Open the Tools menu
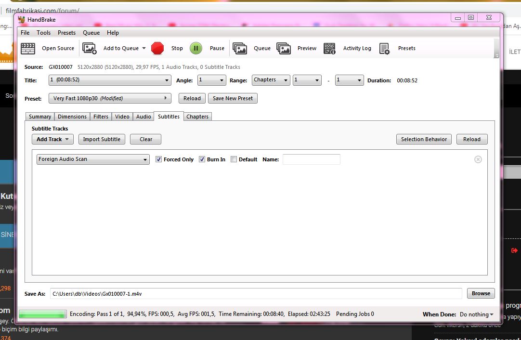Screen dimensions: 521x340 click(43, 33)
